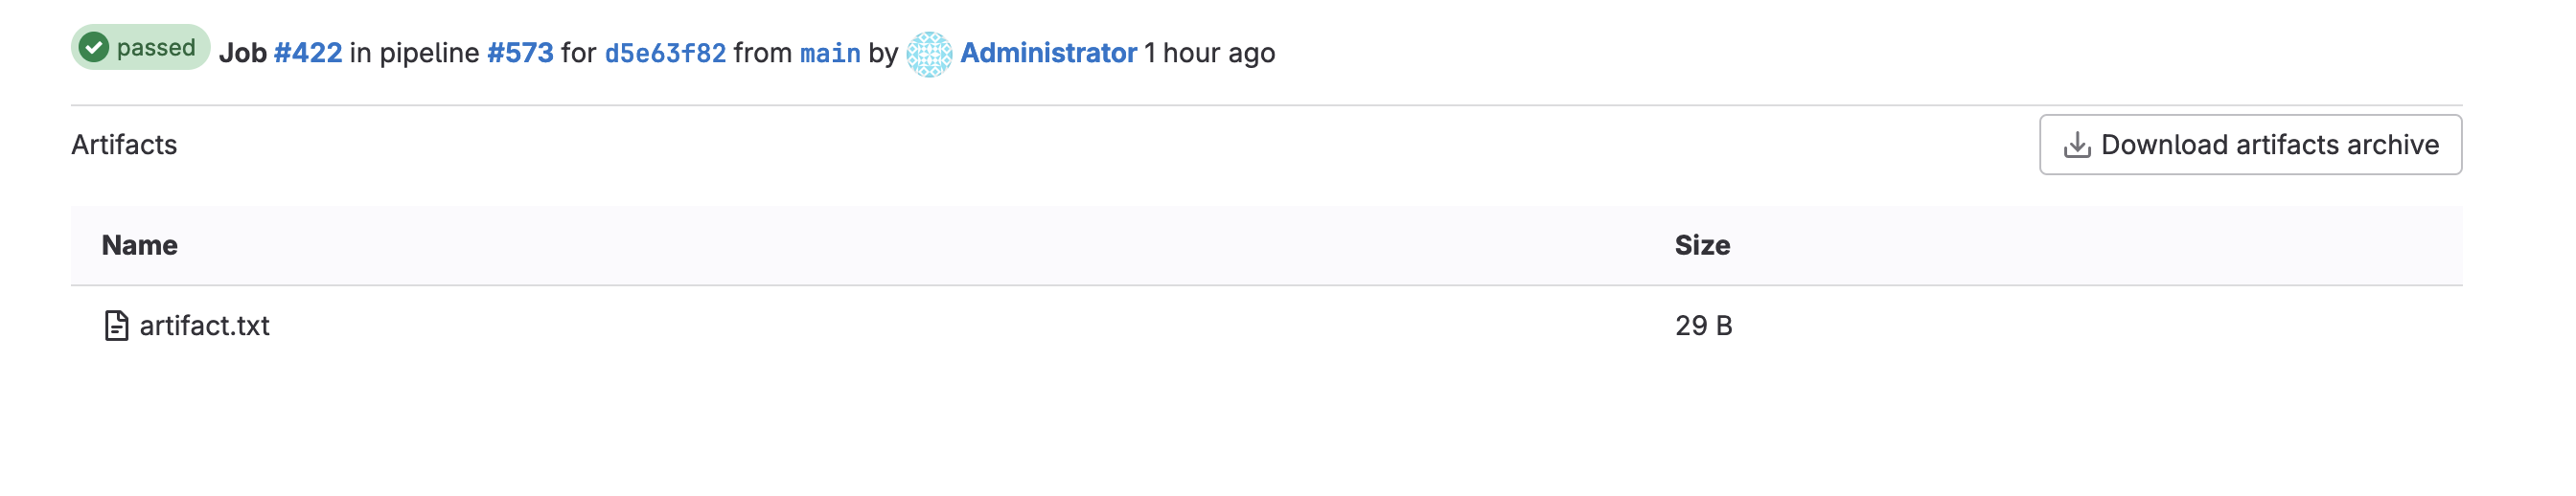Image resolution: width=2576 pixels, height=496 pixels.
Task: Click the 'in pipeline' text
Action: (x=414, y=53)
